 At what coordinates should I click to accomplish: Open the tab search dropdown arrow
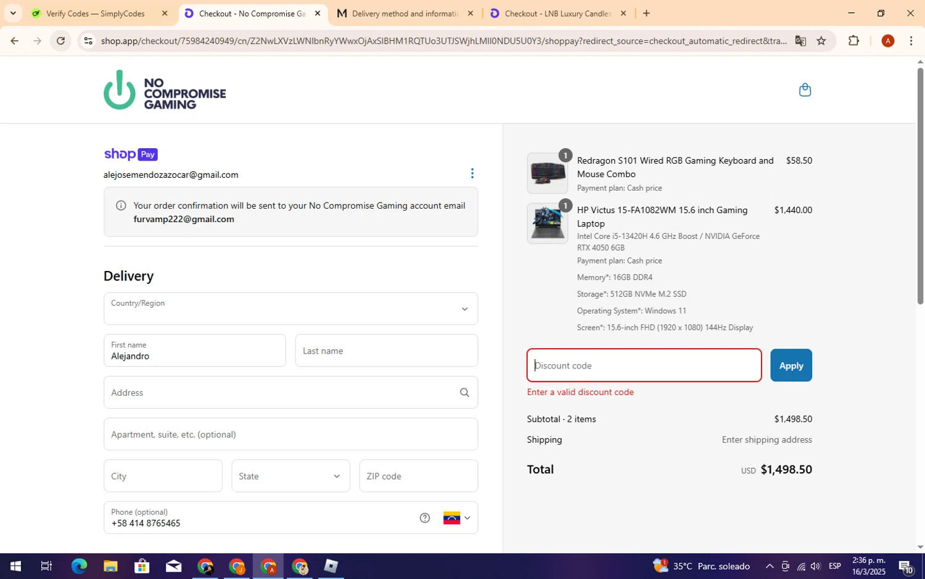coord(13,13)
